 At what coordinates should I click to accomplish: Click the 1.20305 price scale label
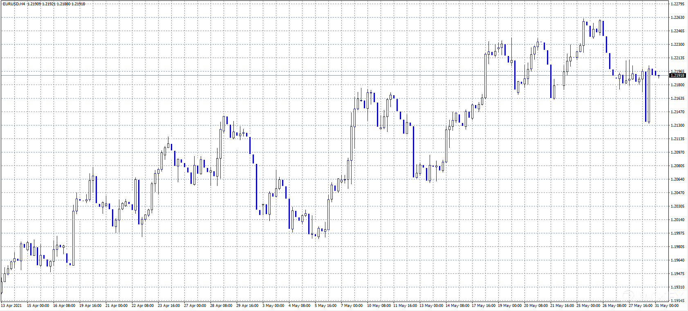(677, 206)
